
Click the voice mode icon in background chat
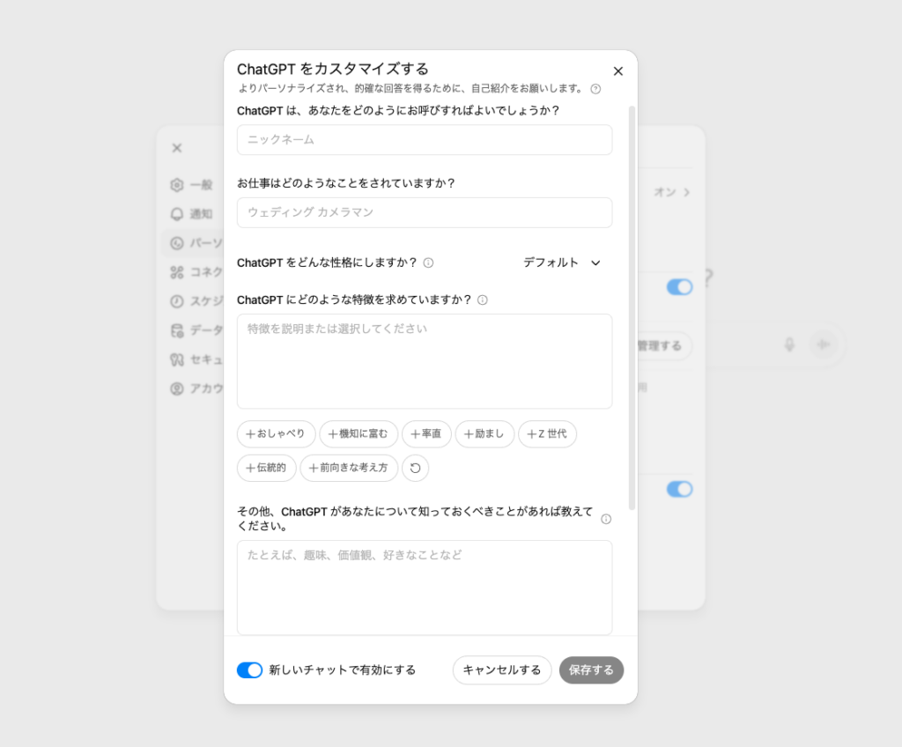click(824, 344)
